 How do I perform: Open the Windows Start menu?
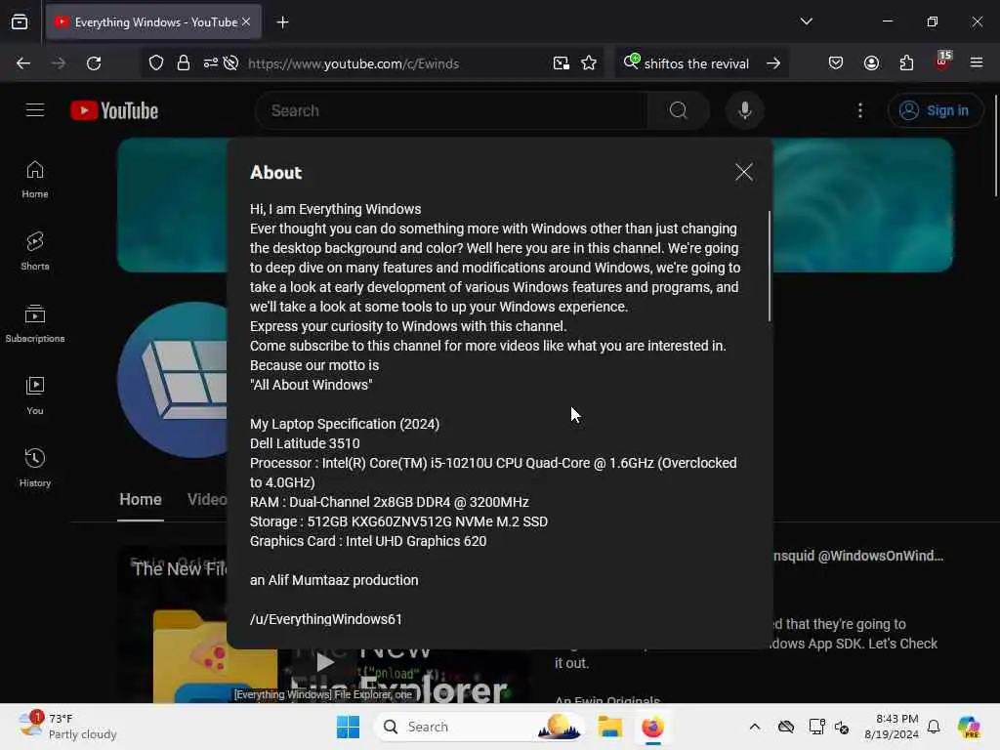pos(348,727)
